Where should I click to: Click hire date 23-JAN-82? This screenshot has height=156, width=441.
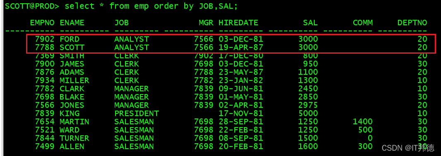[241, 80]
